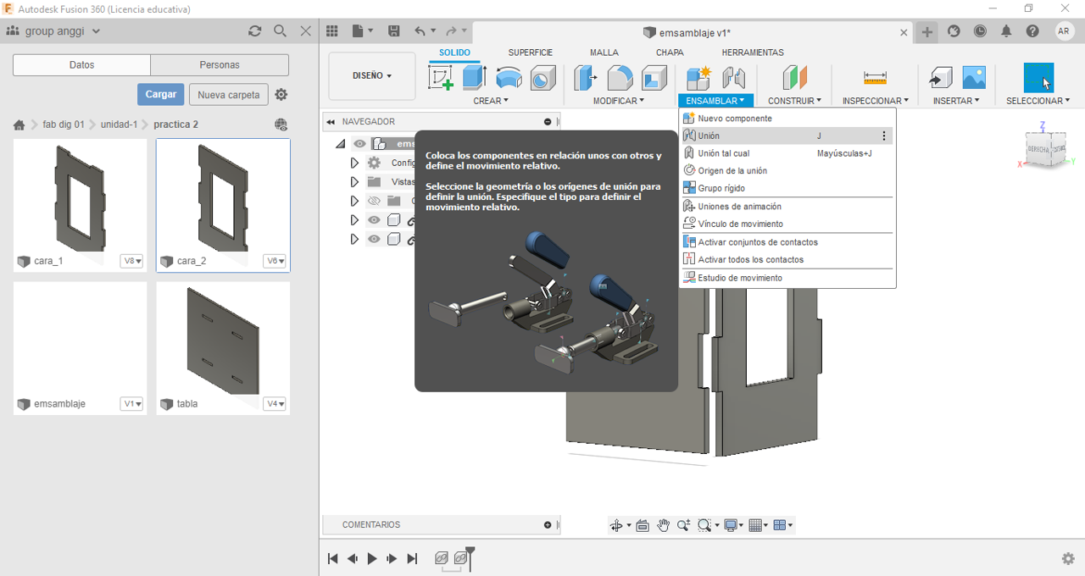Switch to the SUPERFICIE tab
This screenshot has height=576, width=1085.
click(530, 53)
